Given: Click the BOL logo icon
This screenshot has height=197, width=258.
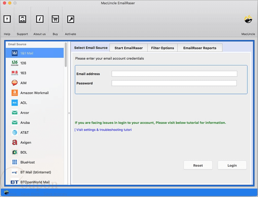Looking at the screenshot, I should tap(15, 152).
